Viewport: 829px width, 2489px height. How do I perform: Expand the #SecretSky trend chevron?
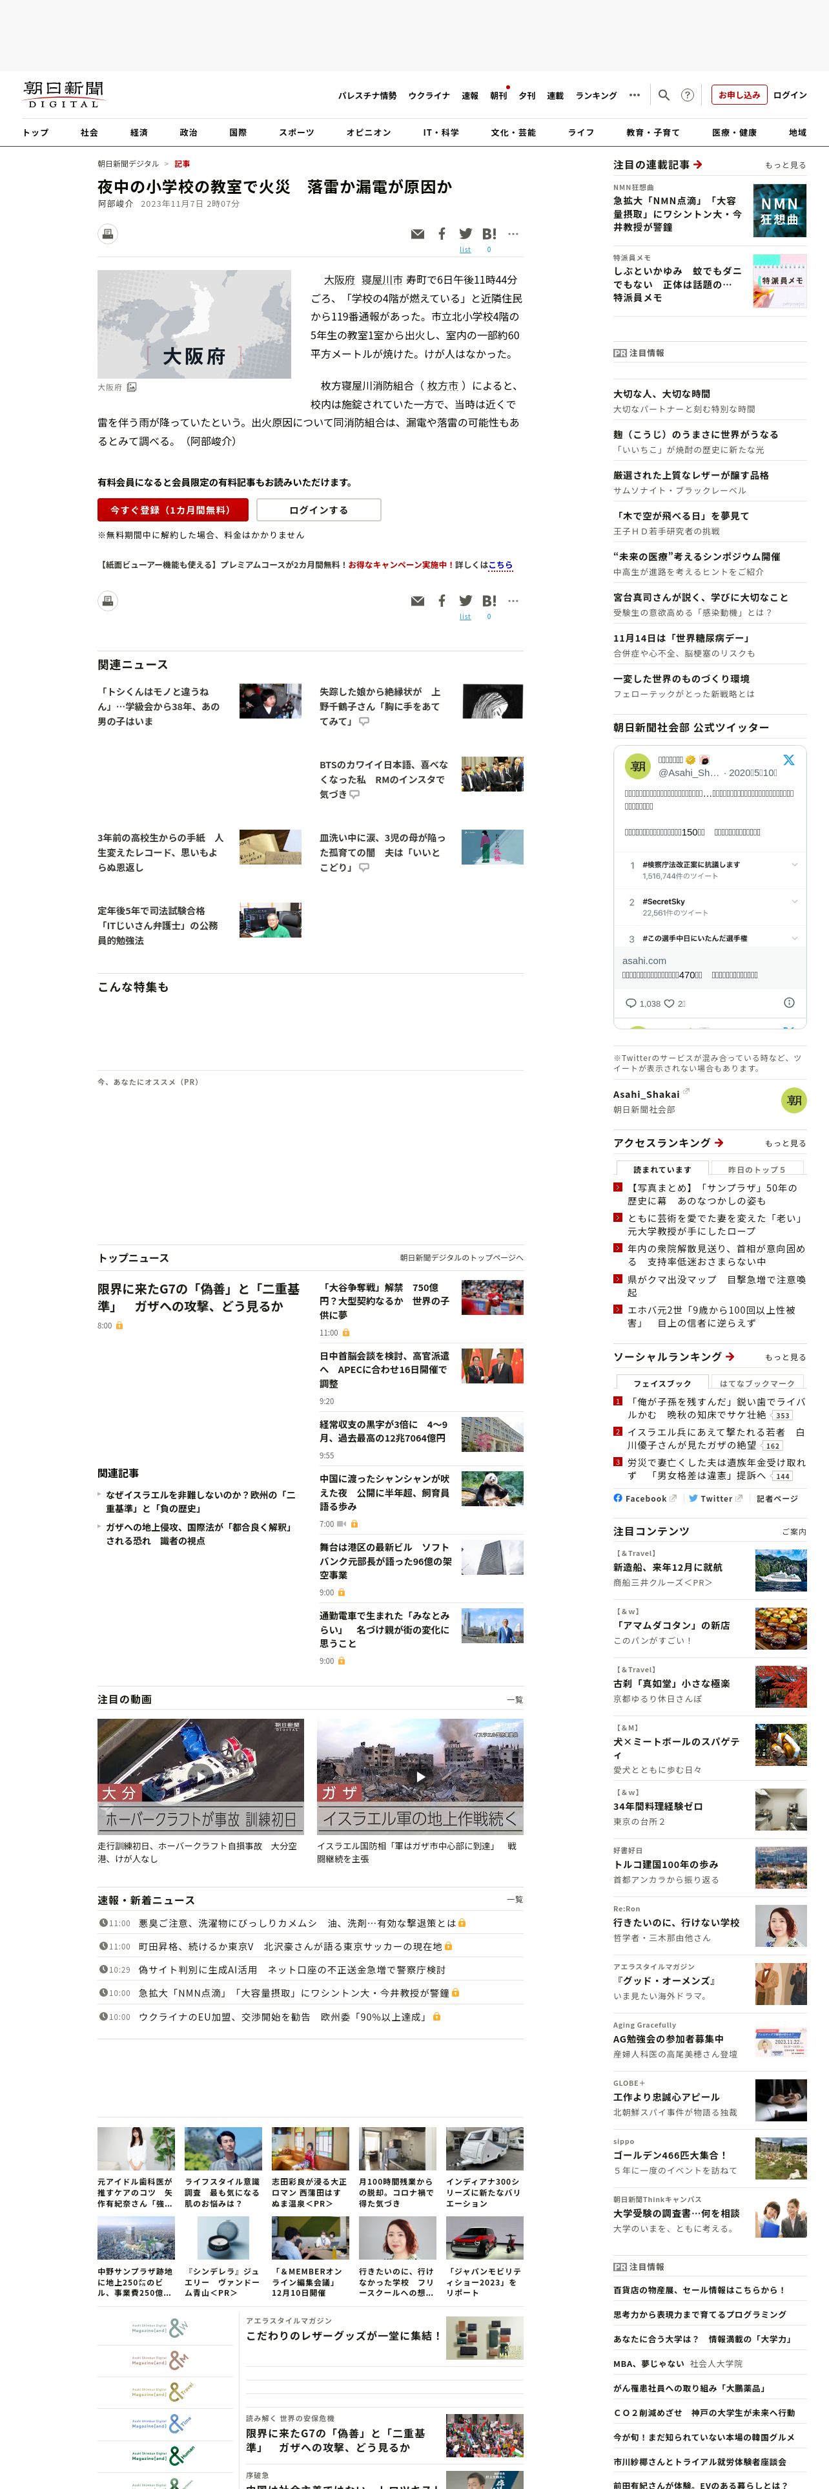click(x=794, y=901)
